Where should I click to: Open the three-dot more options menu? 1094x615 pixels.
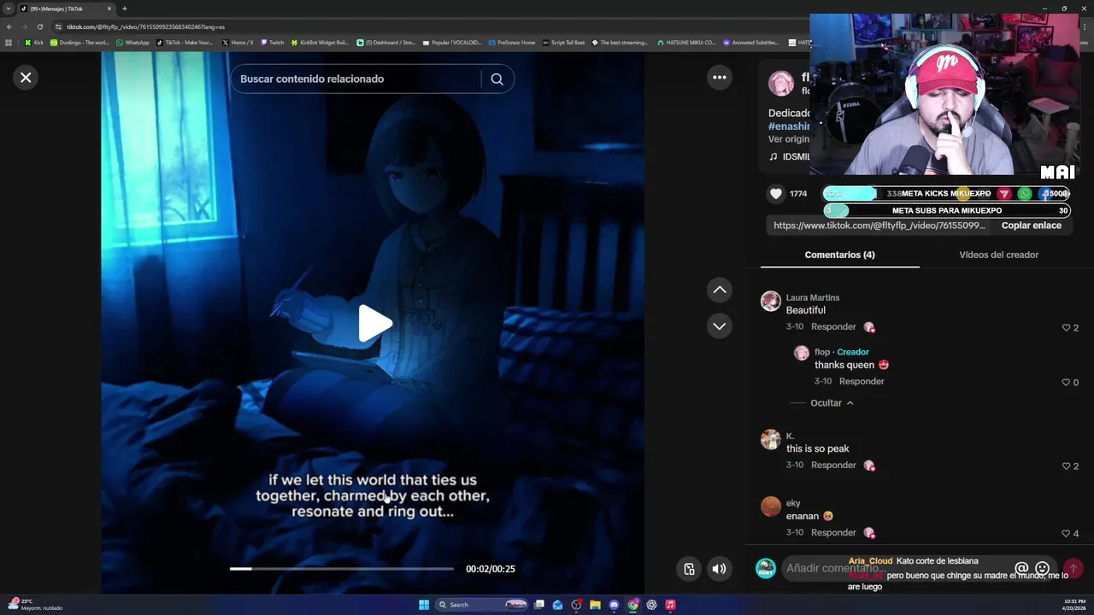pyautogui.click(x=720, y=78)
